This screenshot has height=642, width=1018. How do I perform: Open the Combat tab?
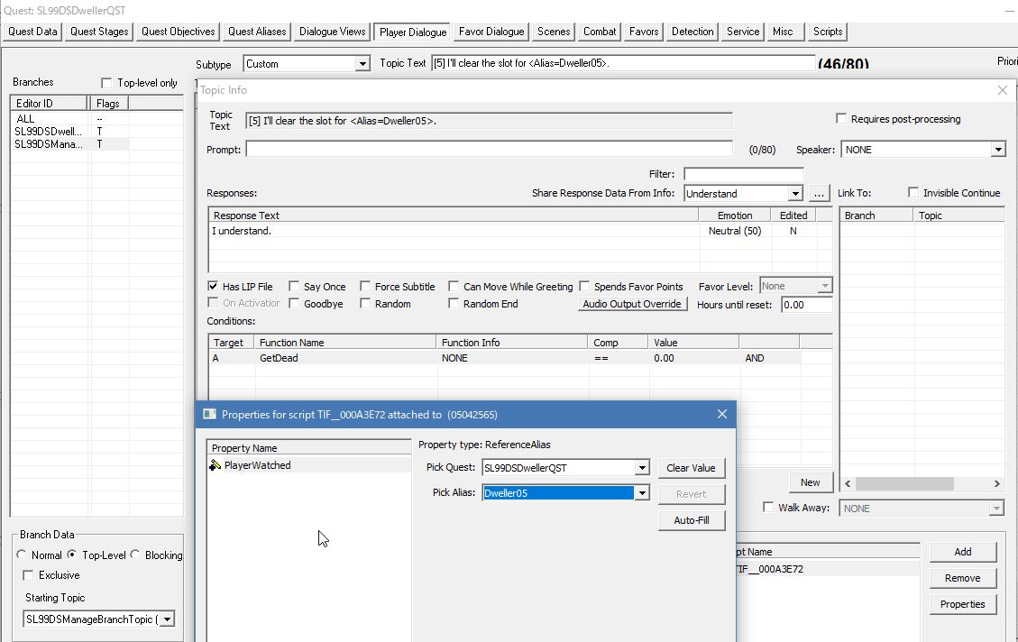[x=600, y=32]
